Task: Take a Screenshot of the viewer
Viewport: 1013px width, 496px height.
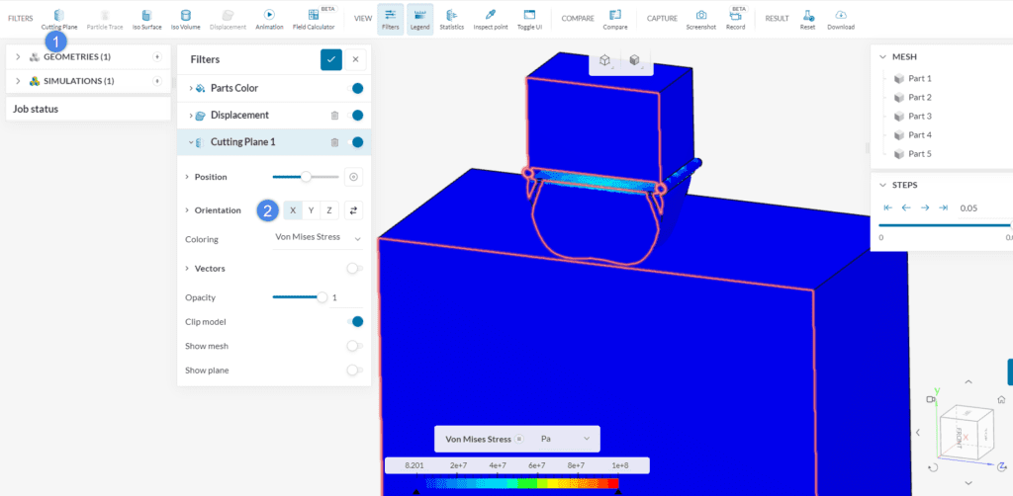Action: pyautogui.click(x=700, y=17)
